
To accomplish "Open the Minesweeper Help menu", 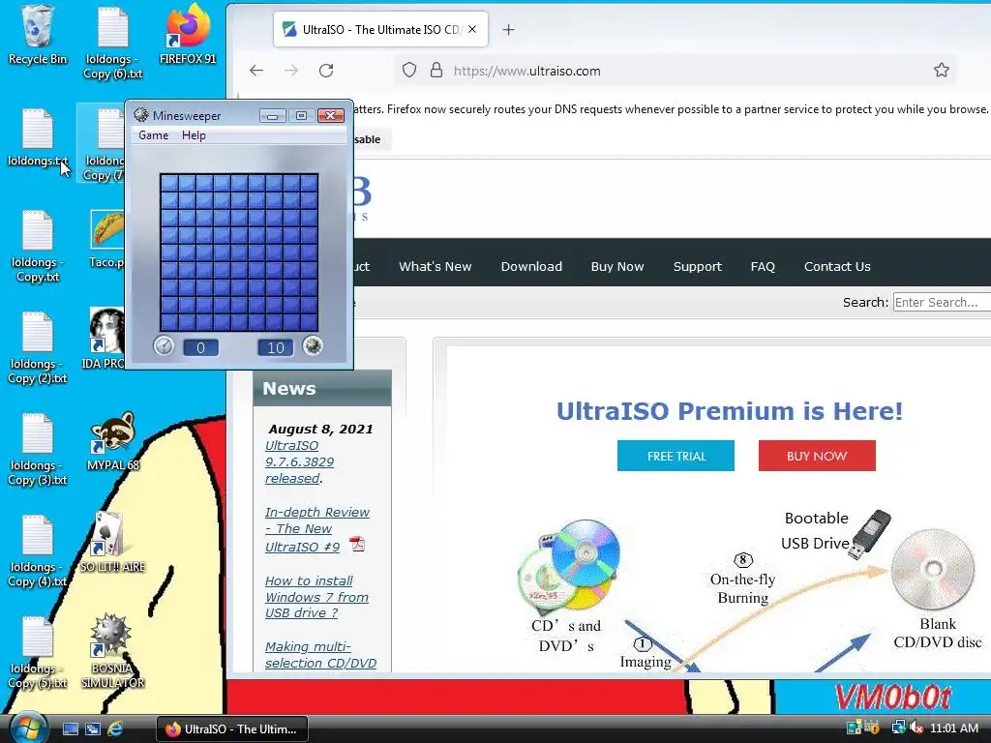I will click(x=194, y=135).
